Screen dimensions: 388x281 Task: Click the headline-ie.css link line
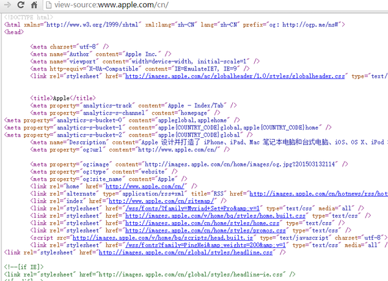coord(150,275)
